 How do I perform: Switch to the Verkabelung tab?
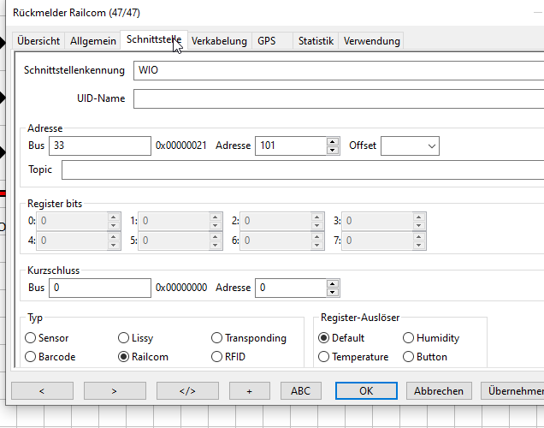coord(219,41)
